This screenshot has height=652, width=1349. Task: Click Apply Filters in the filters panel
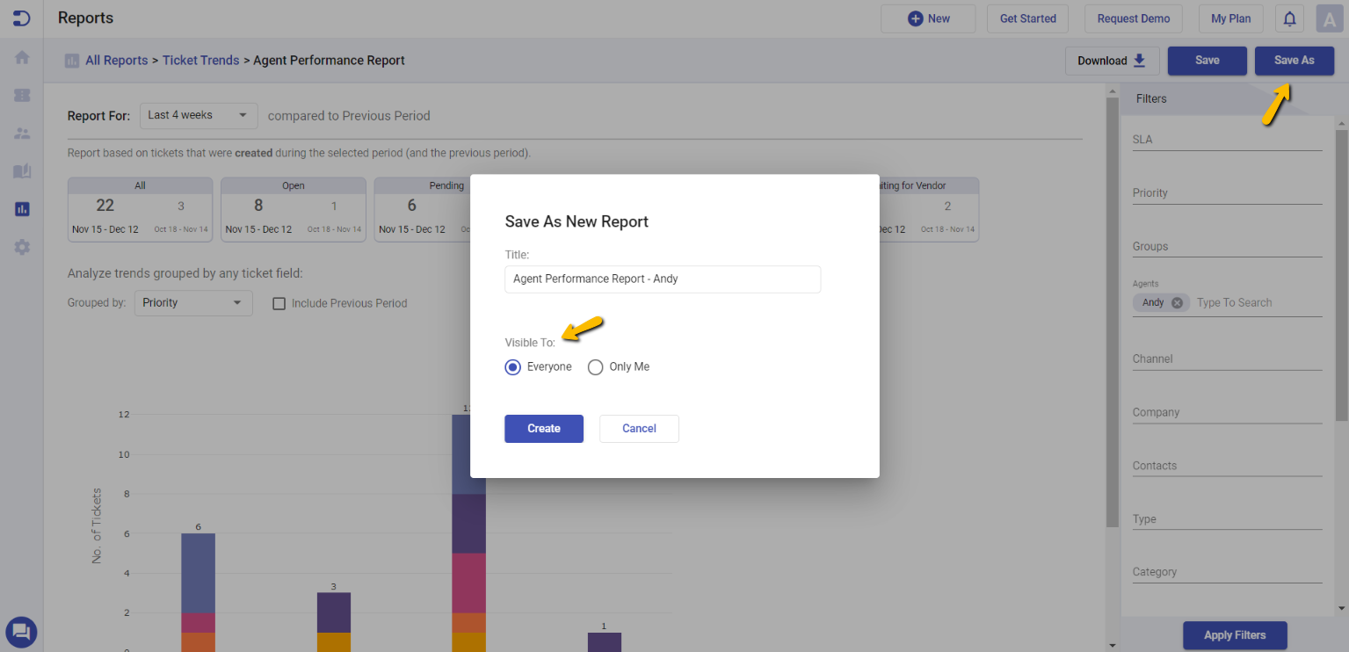click(1234, 635)
